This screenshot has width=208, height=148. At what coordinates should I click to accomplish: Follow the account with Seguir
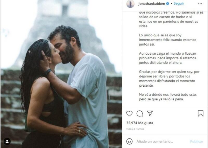click(x=179, y=3)
